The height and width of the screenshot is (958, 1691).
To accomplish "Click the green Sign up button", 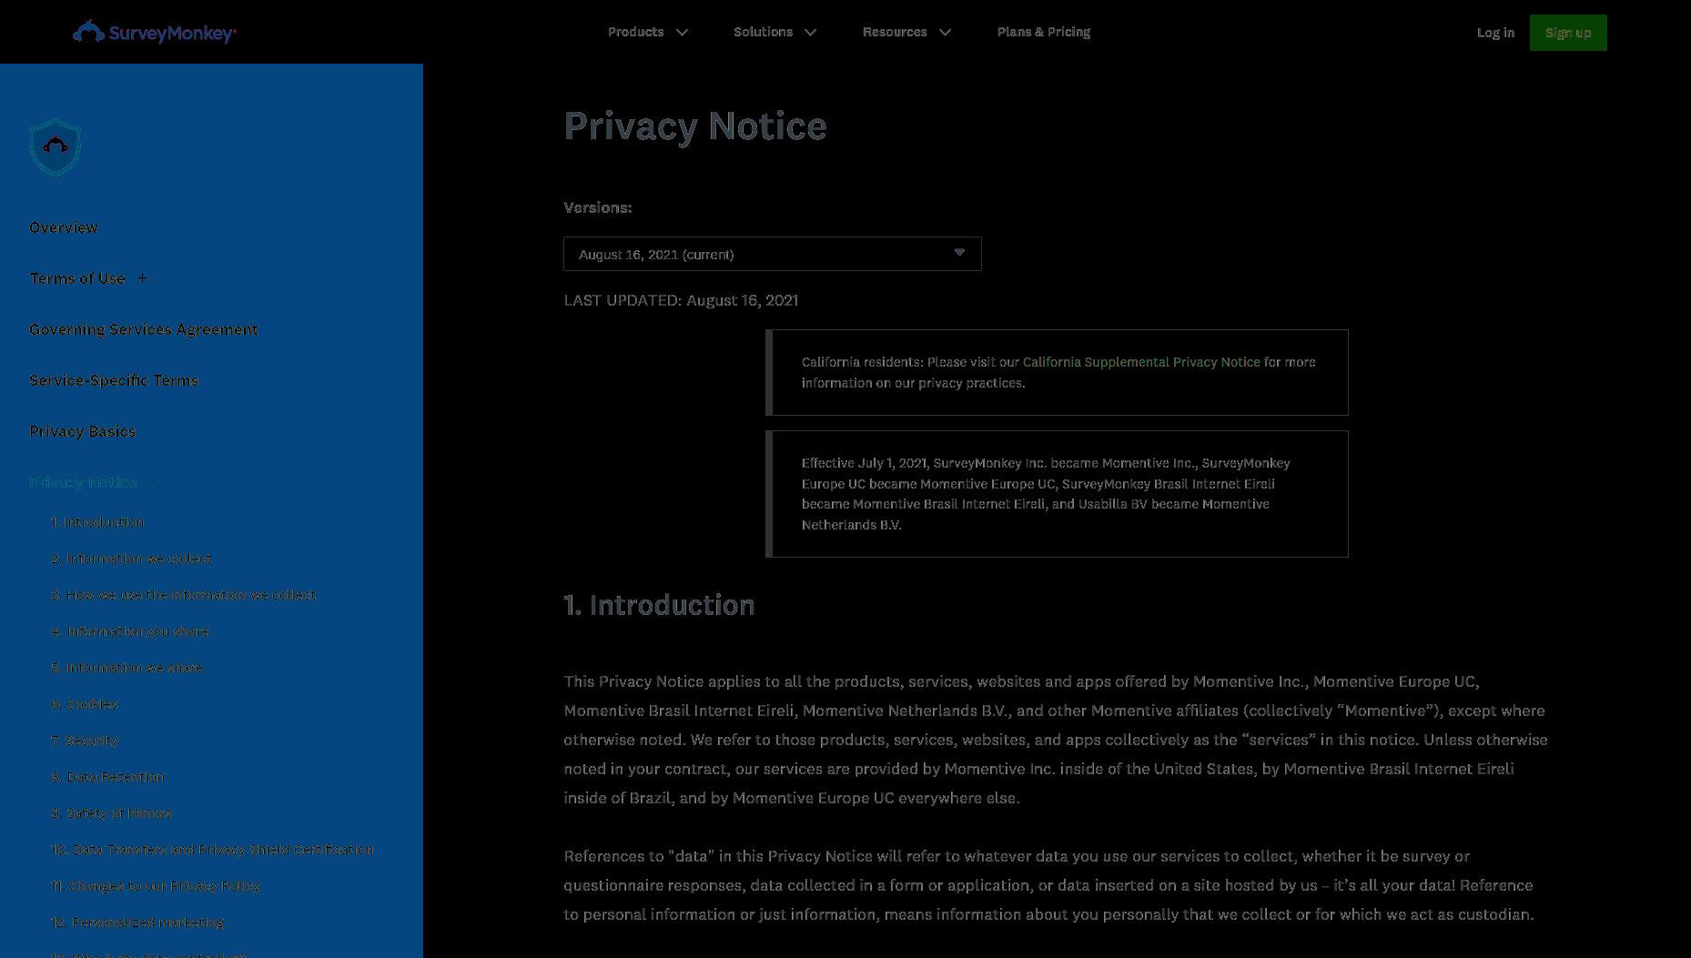I will 1568,33.
